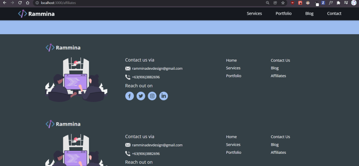Open Blog in the top navigation
This screenshot has width=359, height=166.
(309, 13)
